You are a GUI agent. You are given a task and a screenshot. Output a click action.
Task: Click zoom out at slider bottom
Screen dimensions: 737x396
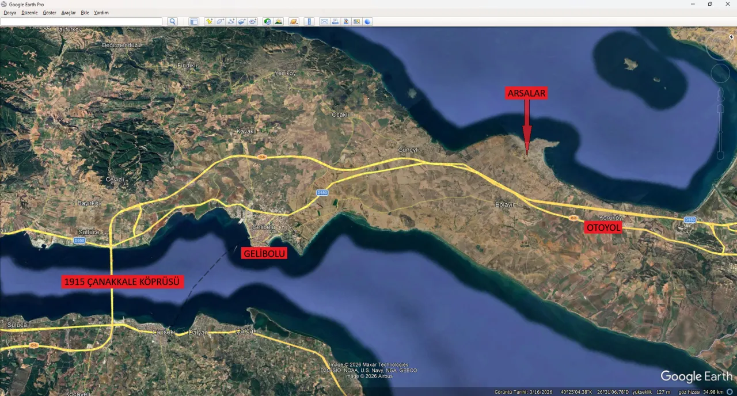click(720, 155)
